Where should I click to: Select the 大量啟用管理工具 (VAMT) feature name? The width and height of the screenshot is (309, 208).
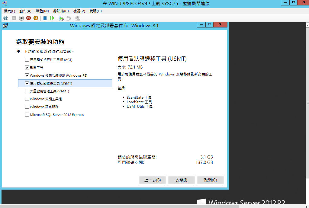[x=50, y=91]
